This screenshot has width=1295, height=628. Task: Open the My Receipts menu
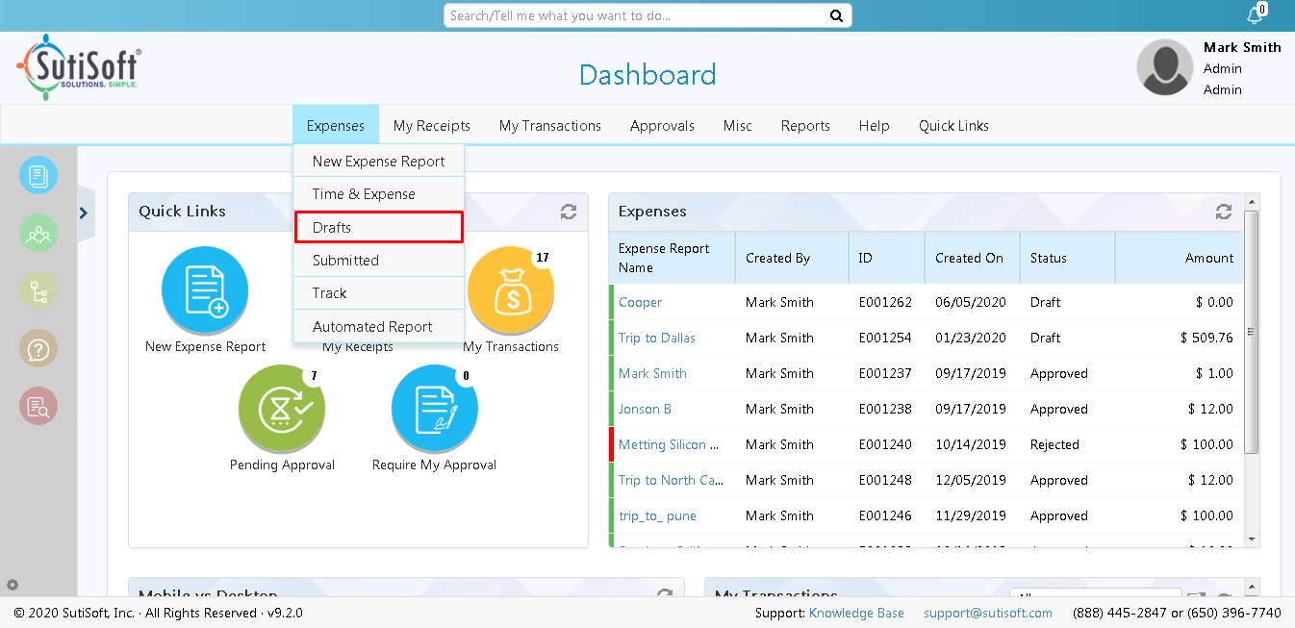click(x=431, y=126)
